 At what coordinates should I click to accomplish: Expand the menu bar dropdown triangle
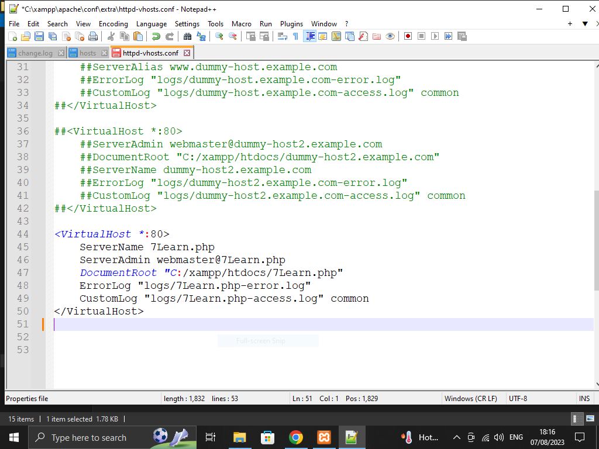coord(585,23)
